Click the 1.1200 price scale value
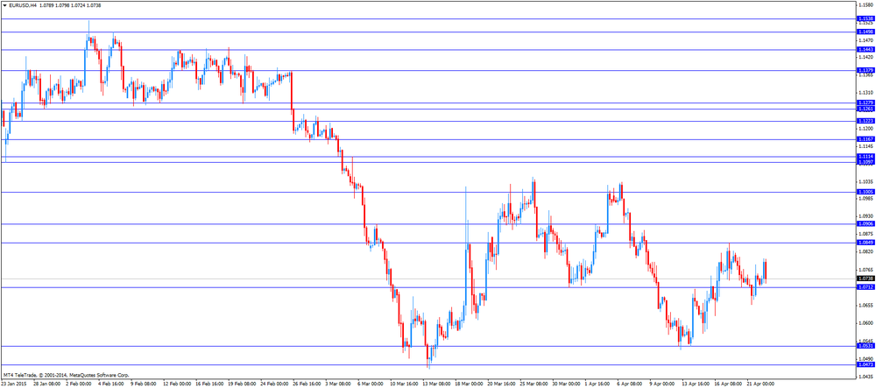Screen dimensions: 876x388 pyautogui.click(x=866, y=128)
